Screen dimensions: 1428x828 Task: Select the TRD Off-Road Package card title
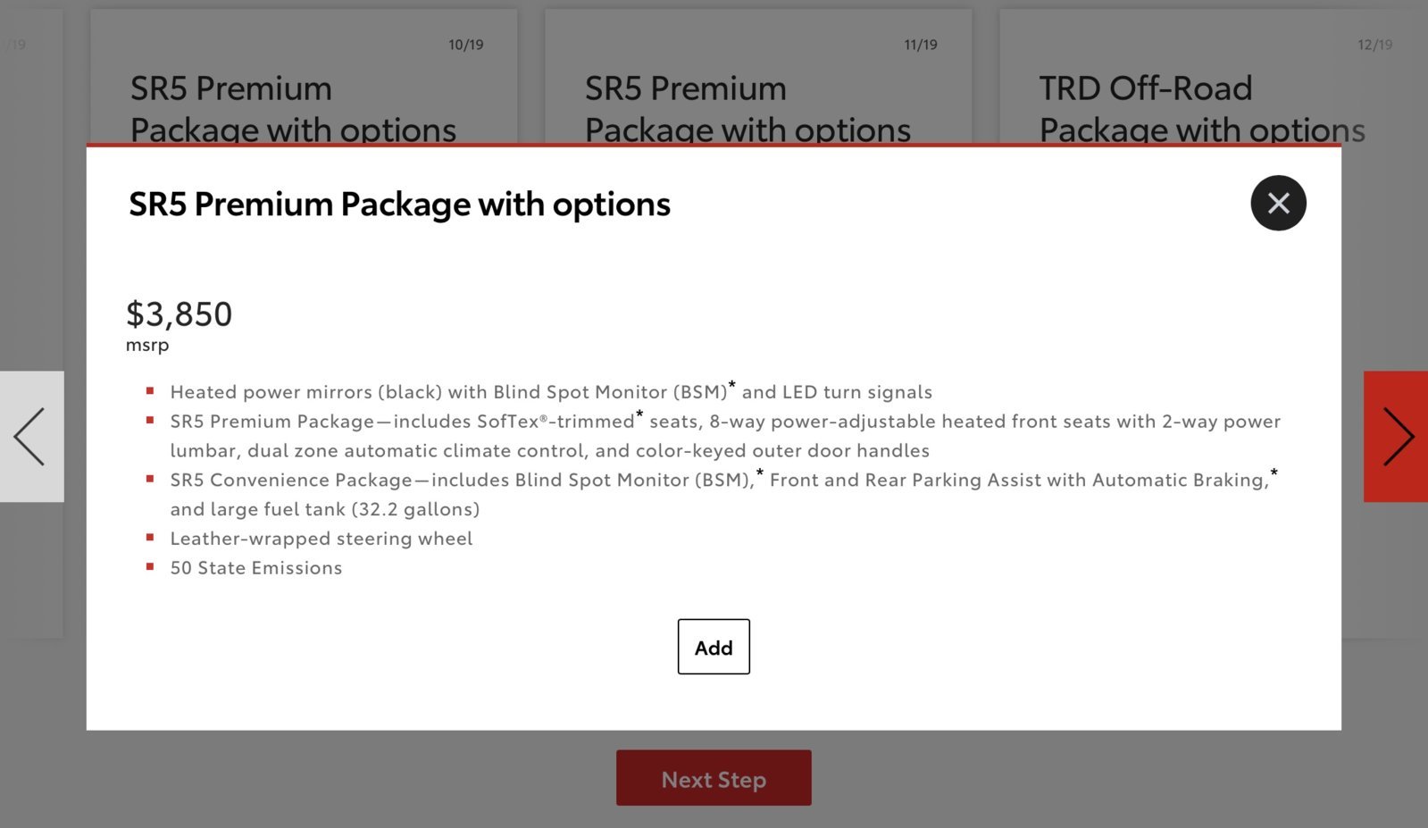coord(1202,108)
